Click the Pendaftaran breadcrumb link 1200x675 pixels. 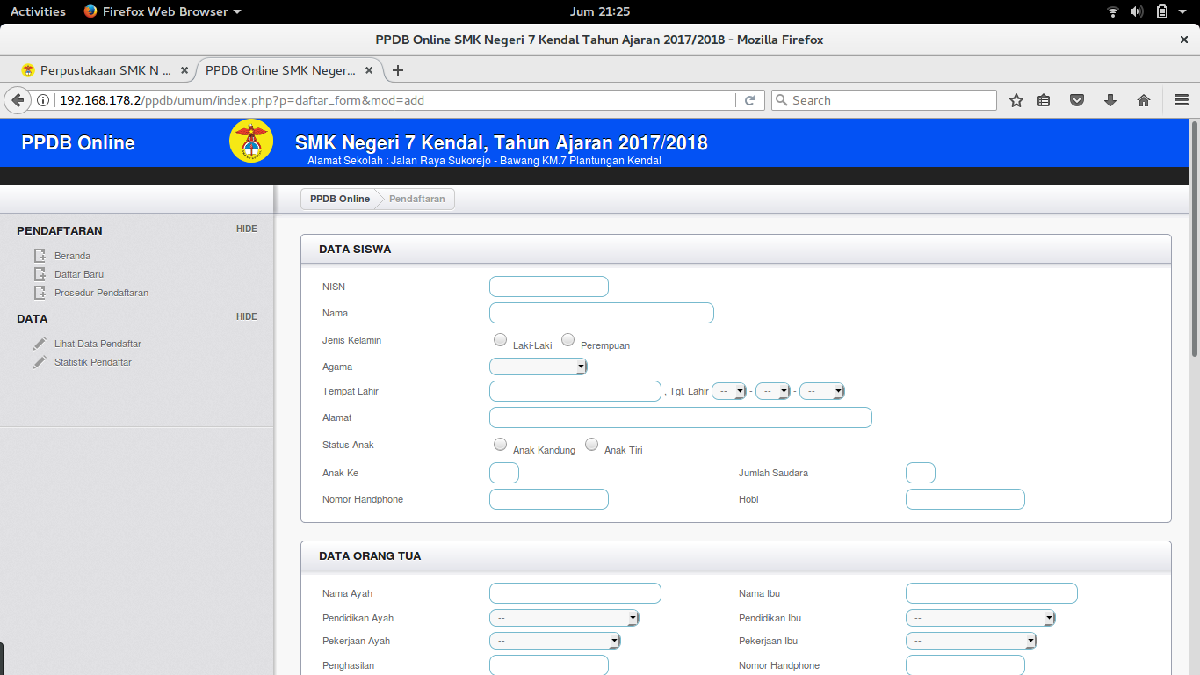pyautogui.click(x=416, y=199)
